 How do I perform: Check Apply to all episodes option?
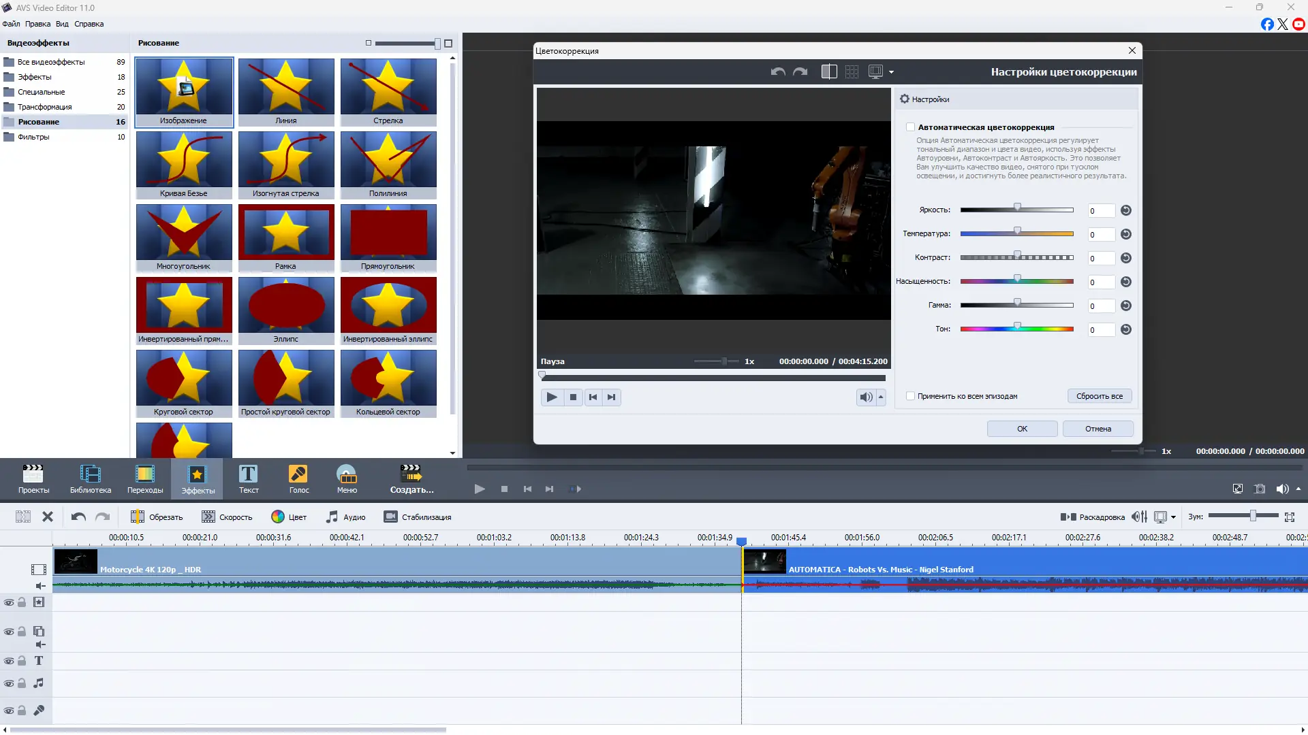click(x=910, y=396)
